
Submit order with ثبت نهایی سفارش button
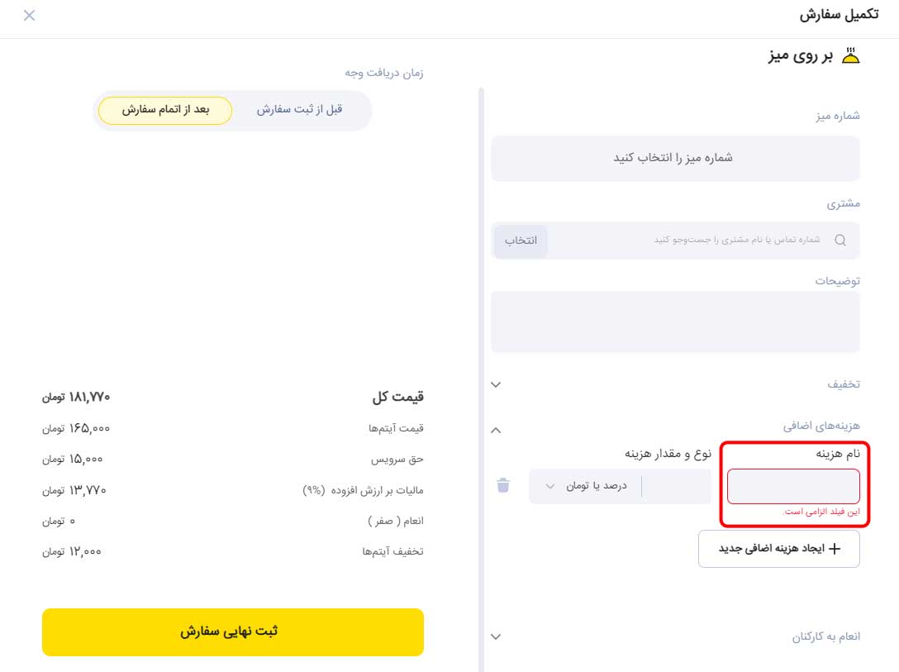[x=233, y=631]
